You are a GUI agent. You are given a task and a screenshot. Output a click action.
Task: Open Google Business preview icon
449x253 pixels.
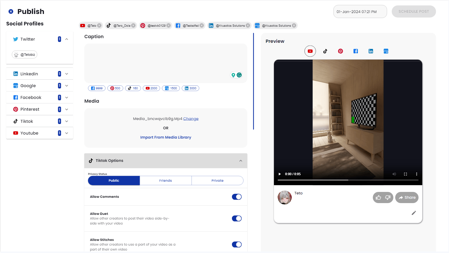tap(386, 51)
